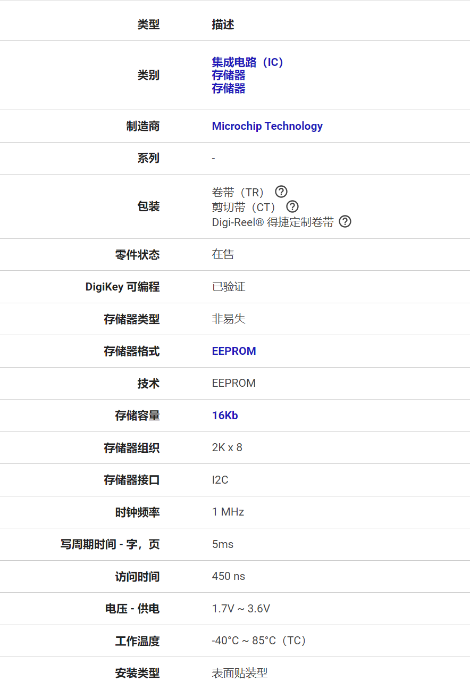This screenshot has height=689, width=470.
Task: Click help icon for Digi-Reel 得捷定制卷带
Action: [x=345, y=221]
